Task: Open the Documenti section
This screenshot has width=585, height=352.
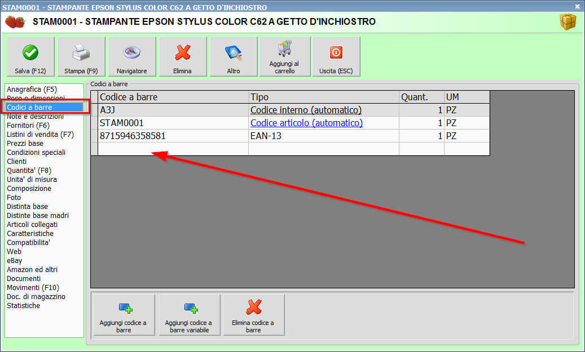Action: tap(24, 279)
